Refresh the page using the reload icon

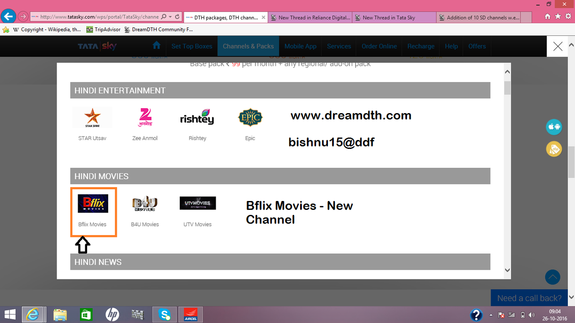[x=177, y=17]
